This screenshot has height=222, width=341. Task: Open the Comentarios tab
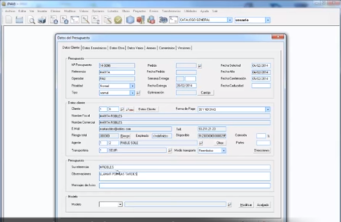167,48
